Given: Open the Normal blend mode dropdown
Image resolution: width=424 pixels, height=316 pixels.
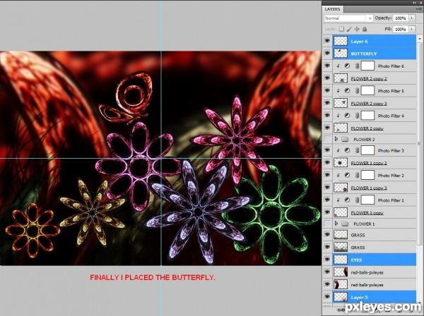Looking at the screenshot, I should point(348,18).
